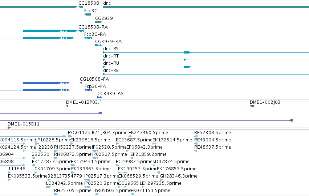Open the EP21859.3prime EST label
This screenshot has width=309, height=196.
tap(149, 154)
